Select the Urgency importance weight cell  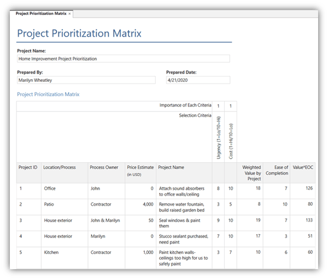218,106
